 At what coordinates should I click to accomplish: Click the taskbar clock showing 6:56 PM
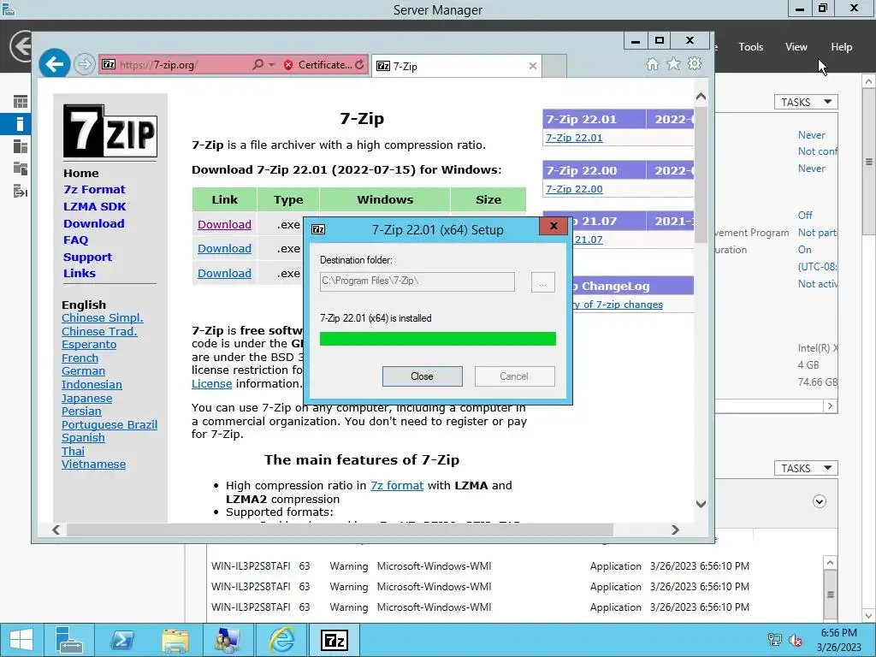click(838, 640)
